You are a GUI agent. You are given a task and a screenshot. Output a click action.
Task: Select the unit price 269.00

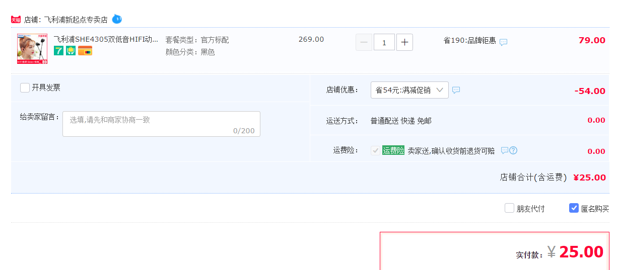pos(311,39)
